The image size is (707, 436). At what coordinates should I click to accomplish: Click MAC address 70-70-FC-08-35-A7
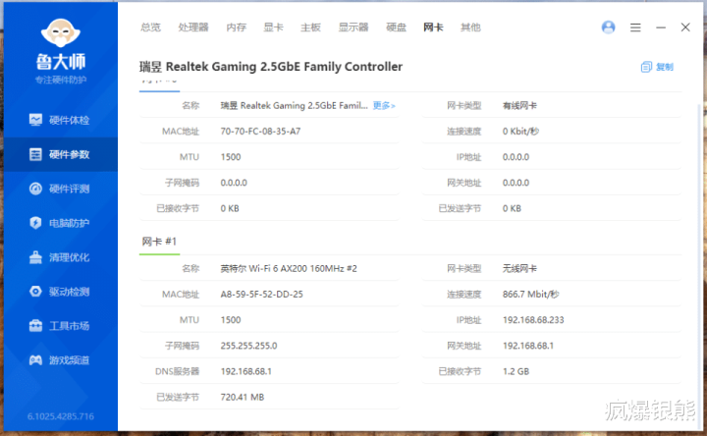pyautogui.click(x=260, y=132)
